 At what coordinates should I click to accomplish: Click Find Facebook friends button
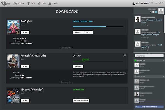click(149, 107)
